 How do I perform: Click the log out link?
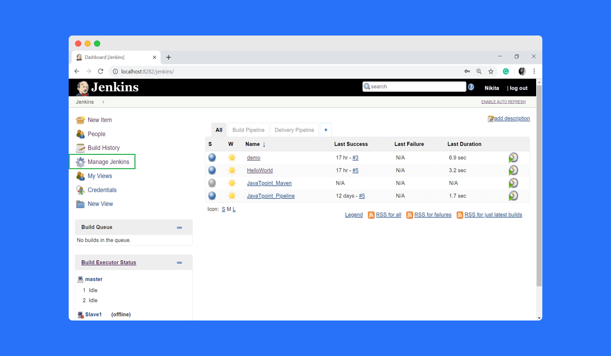(x=518, y=88)
